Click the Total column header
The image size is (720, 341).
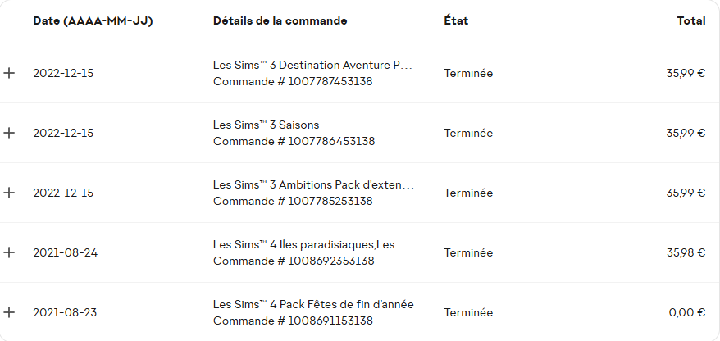(691, 20)
